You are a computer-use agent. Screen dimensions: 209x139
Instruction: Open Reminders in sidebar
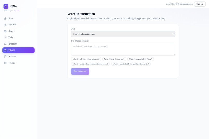coord(18,44)
